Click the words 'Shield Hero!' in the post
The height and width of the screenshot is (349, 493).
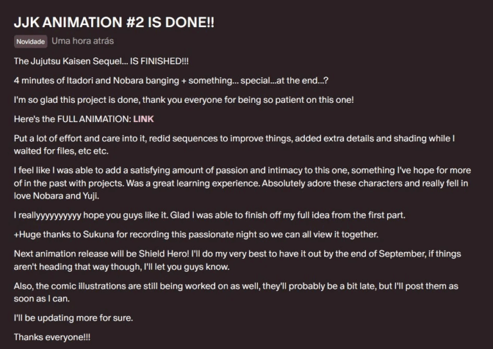coord(164,254)
